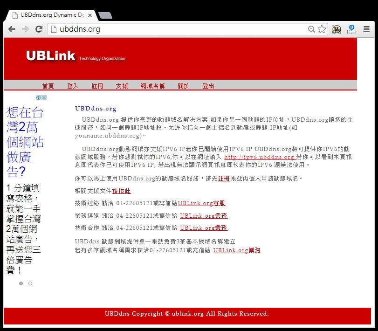Screen dimensions: 378x331
Task: Open the 網域名稱 menu item
Action: coord(152,86)
